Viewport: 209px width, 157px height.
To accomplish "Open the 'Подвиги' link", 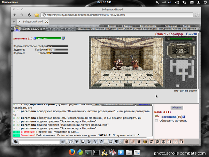I will point(111,29).
